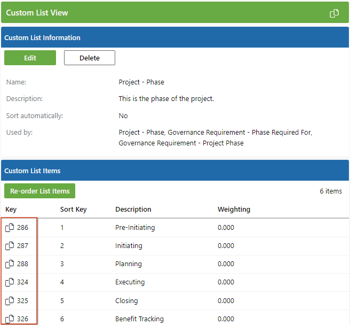Image resolution: width=350 pixels, height=325 pixels.
Task: Click the Closing description cell
Action: click(126, 301)
